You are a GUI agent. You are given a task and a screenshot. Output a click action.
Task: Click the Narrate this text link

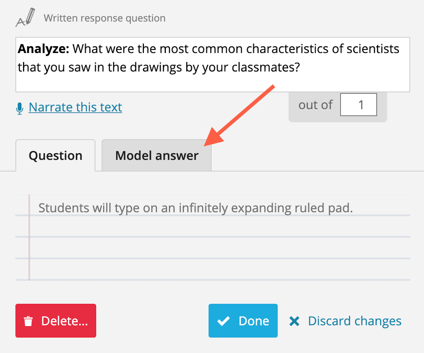point(75,107)
